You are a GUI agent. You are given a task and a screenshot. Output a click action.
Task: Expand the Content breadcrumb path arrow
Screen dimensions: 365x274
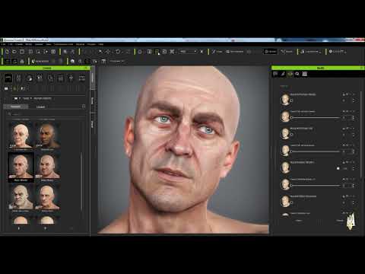point(20,98)
